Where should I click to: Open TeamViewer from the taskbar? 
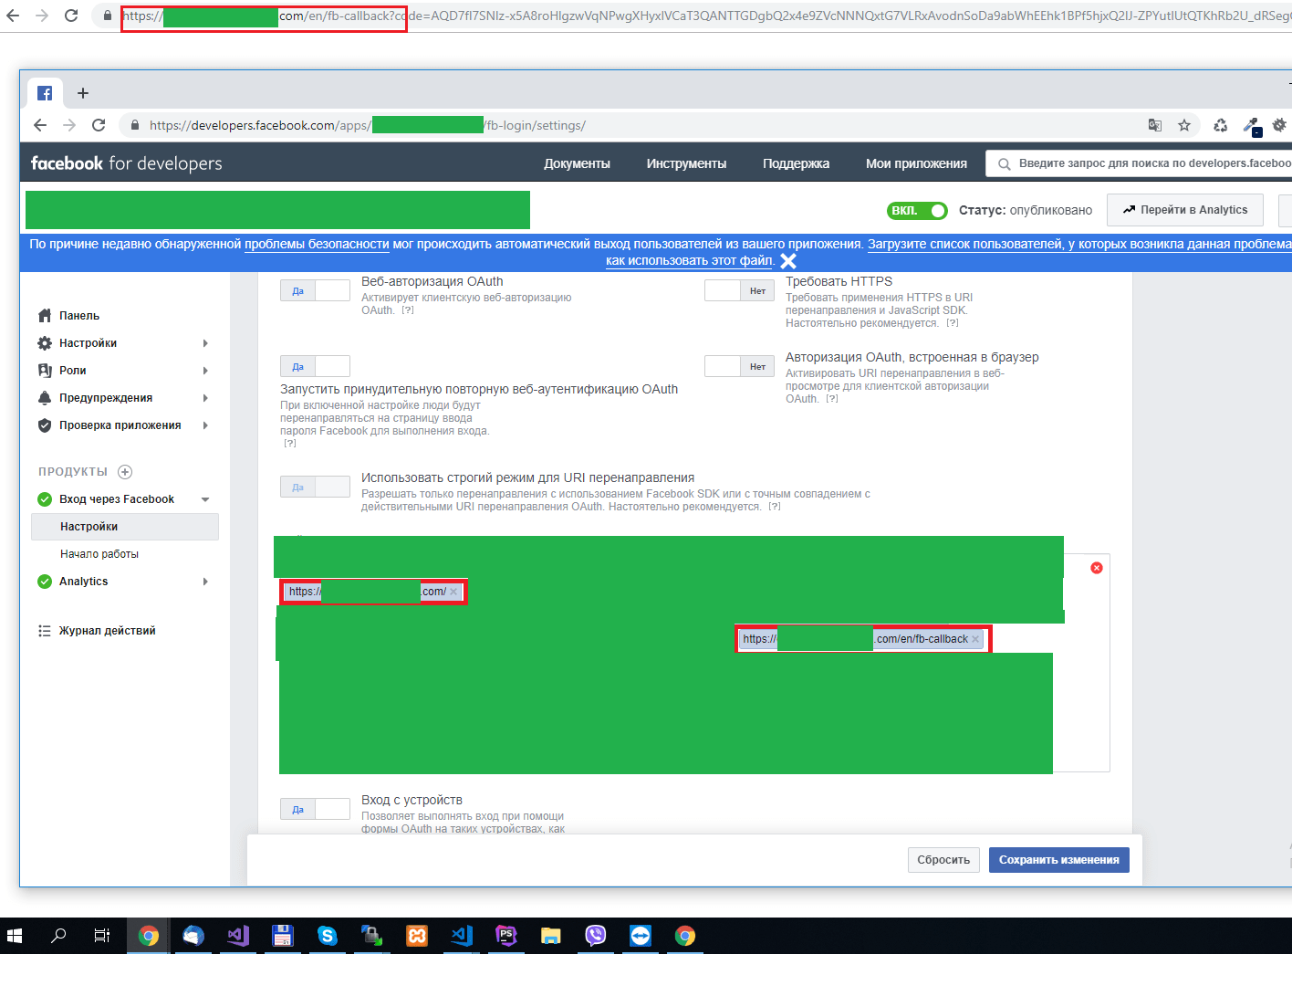640,936
